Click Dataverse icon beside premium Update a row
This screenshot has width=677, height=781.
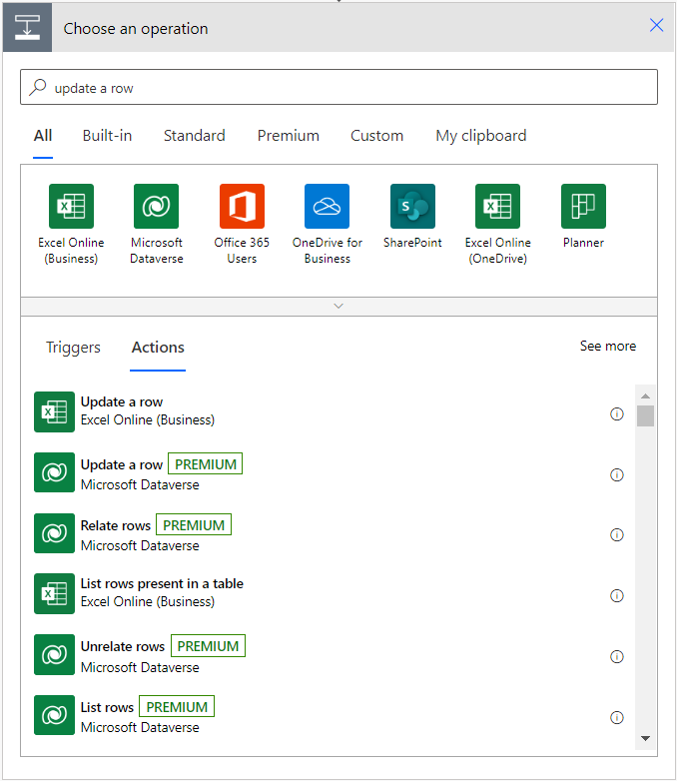click(54, 472)
